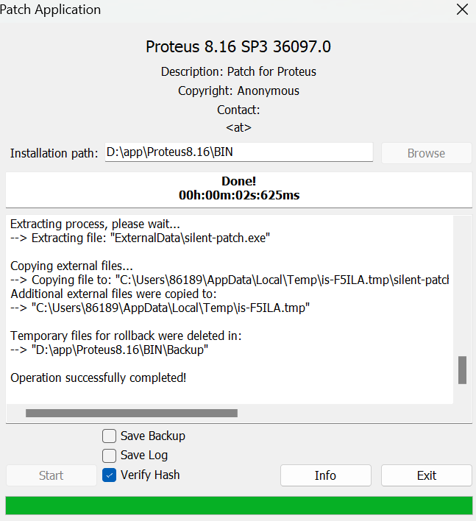Click Exit to quit the patcher
Viewport: 476px width, 521px height.
coord(427,475)
